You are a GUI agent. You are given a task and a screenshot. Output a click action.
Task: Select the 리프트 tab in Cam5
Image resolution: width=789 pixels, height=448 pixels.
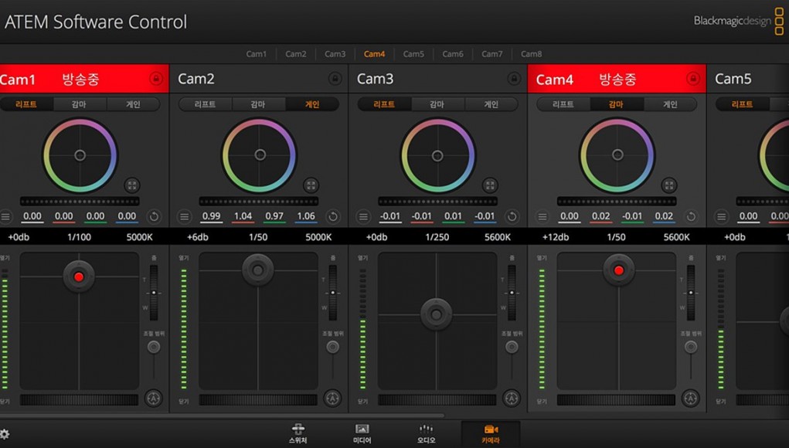(x=743, y=104)
